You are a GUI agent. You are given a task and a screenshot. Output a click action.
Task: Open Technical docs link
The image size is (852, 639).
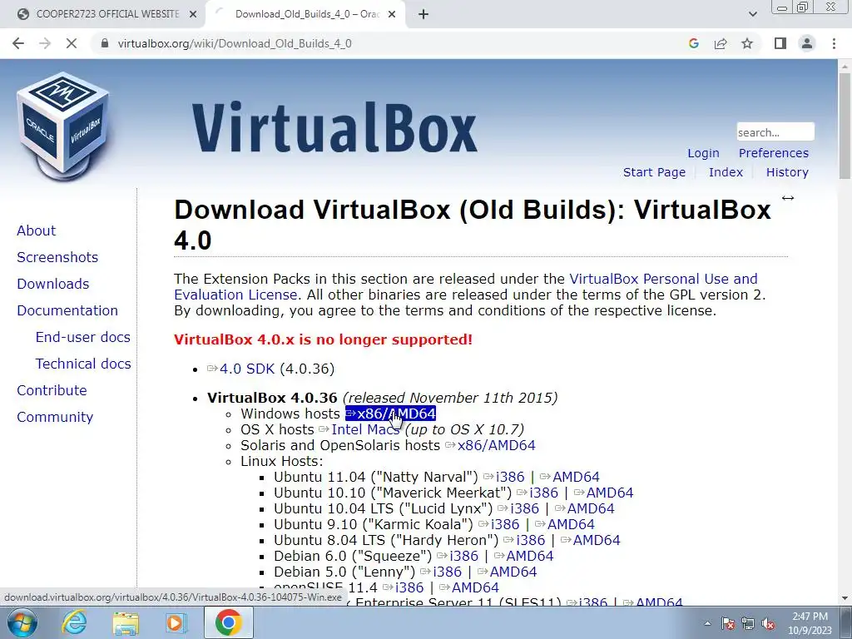tap(83, 364)
